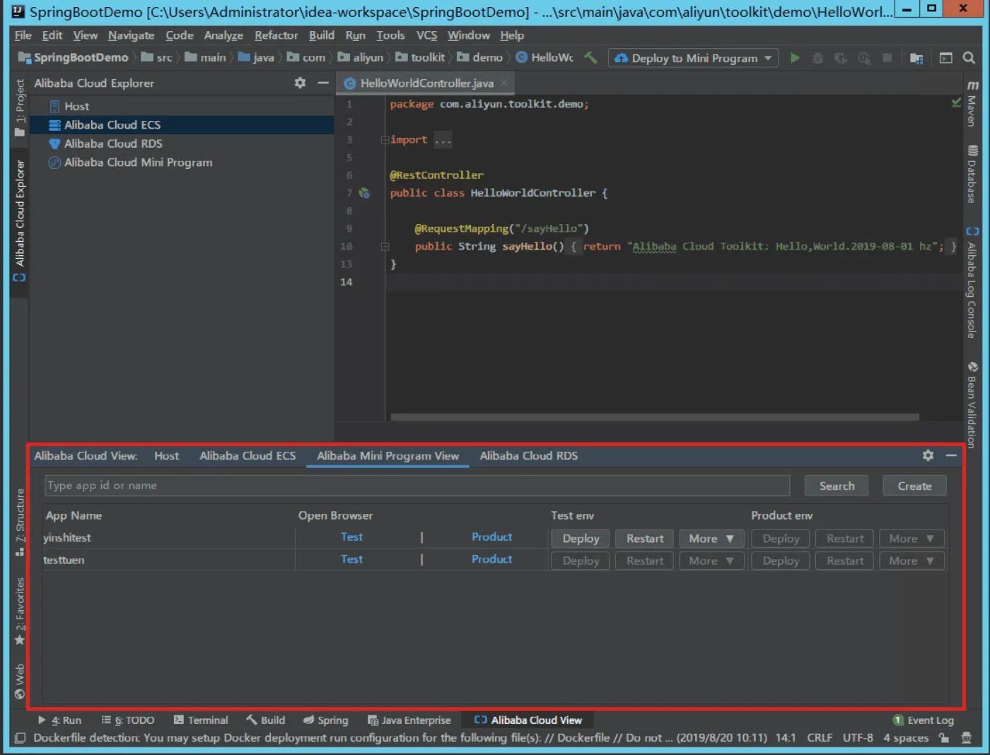Screen dimensions: 990x755
Task: Open More dropdown for yinshitest Product env
Action: tap(912, 539)
